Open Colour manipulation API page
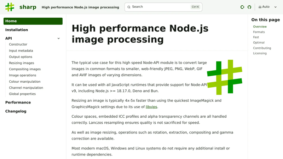The image size is (283, 159). click(25, 82)
